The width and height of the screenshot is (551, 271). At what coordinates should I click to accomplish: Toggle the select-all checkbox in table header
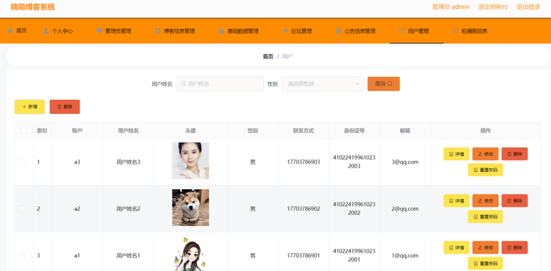[x=24, y=131]
